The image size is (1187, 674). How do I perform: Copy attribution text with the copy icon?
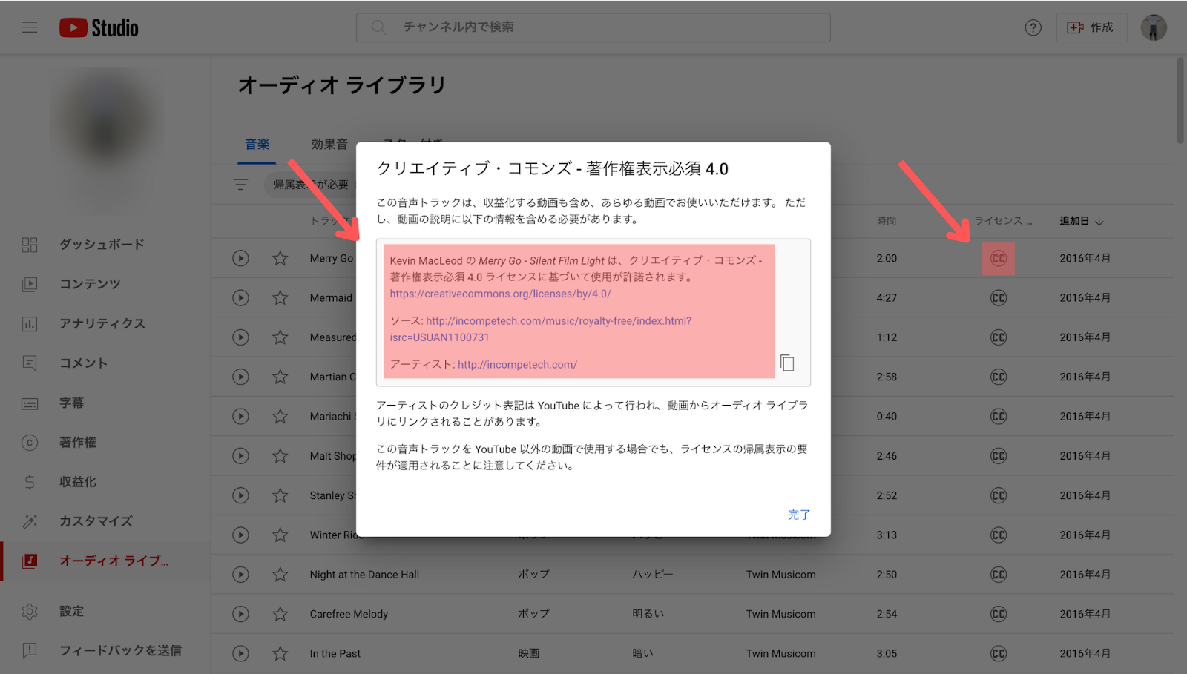787,363
